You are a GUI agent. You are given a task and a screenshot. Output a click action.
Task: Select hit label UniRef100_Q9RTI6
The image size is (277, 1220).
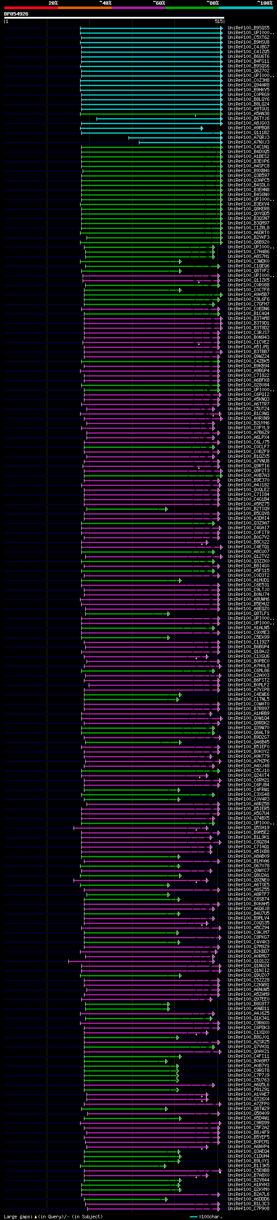pos(248,466)
